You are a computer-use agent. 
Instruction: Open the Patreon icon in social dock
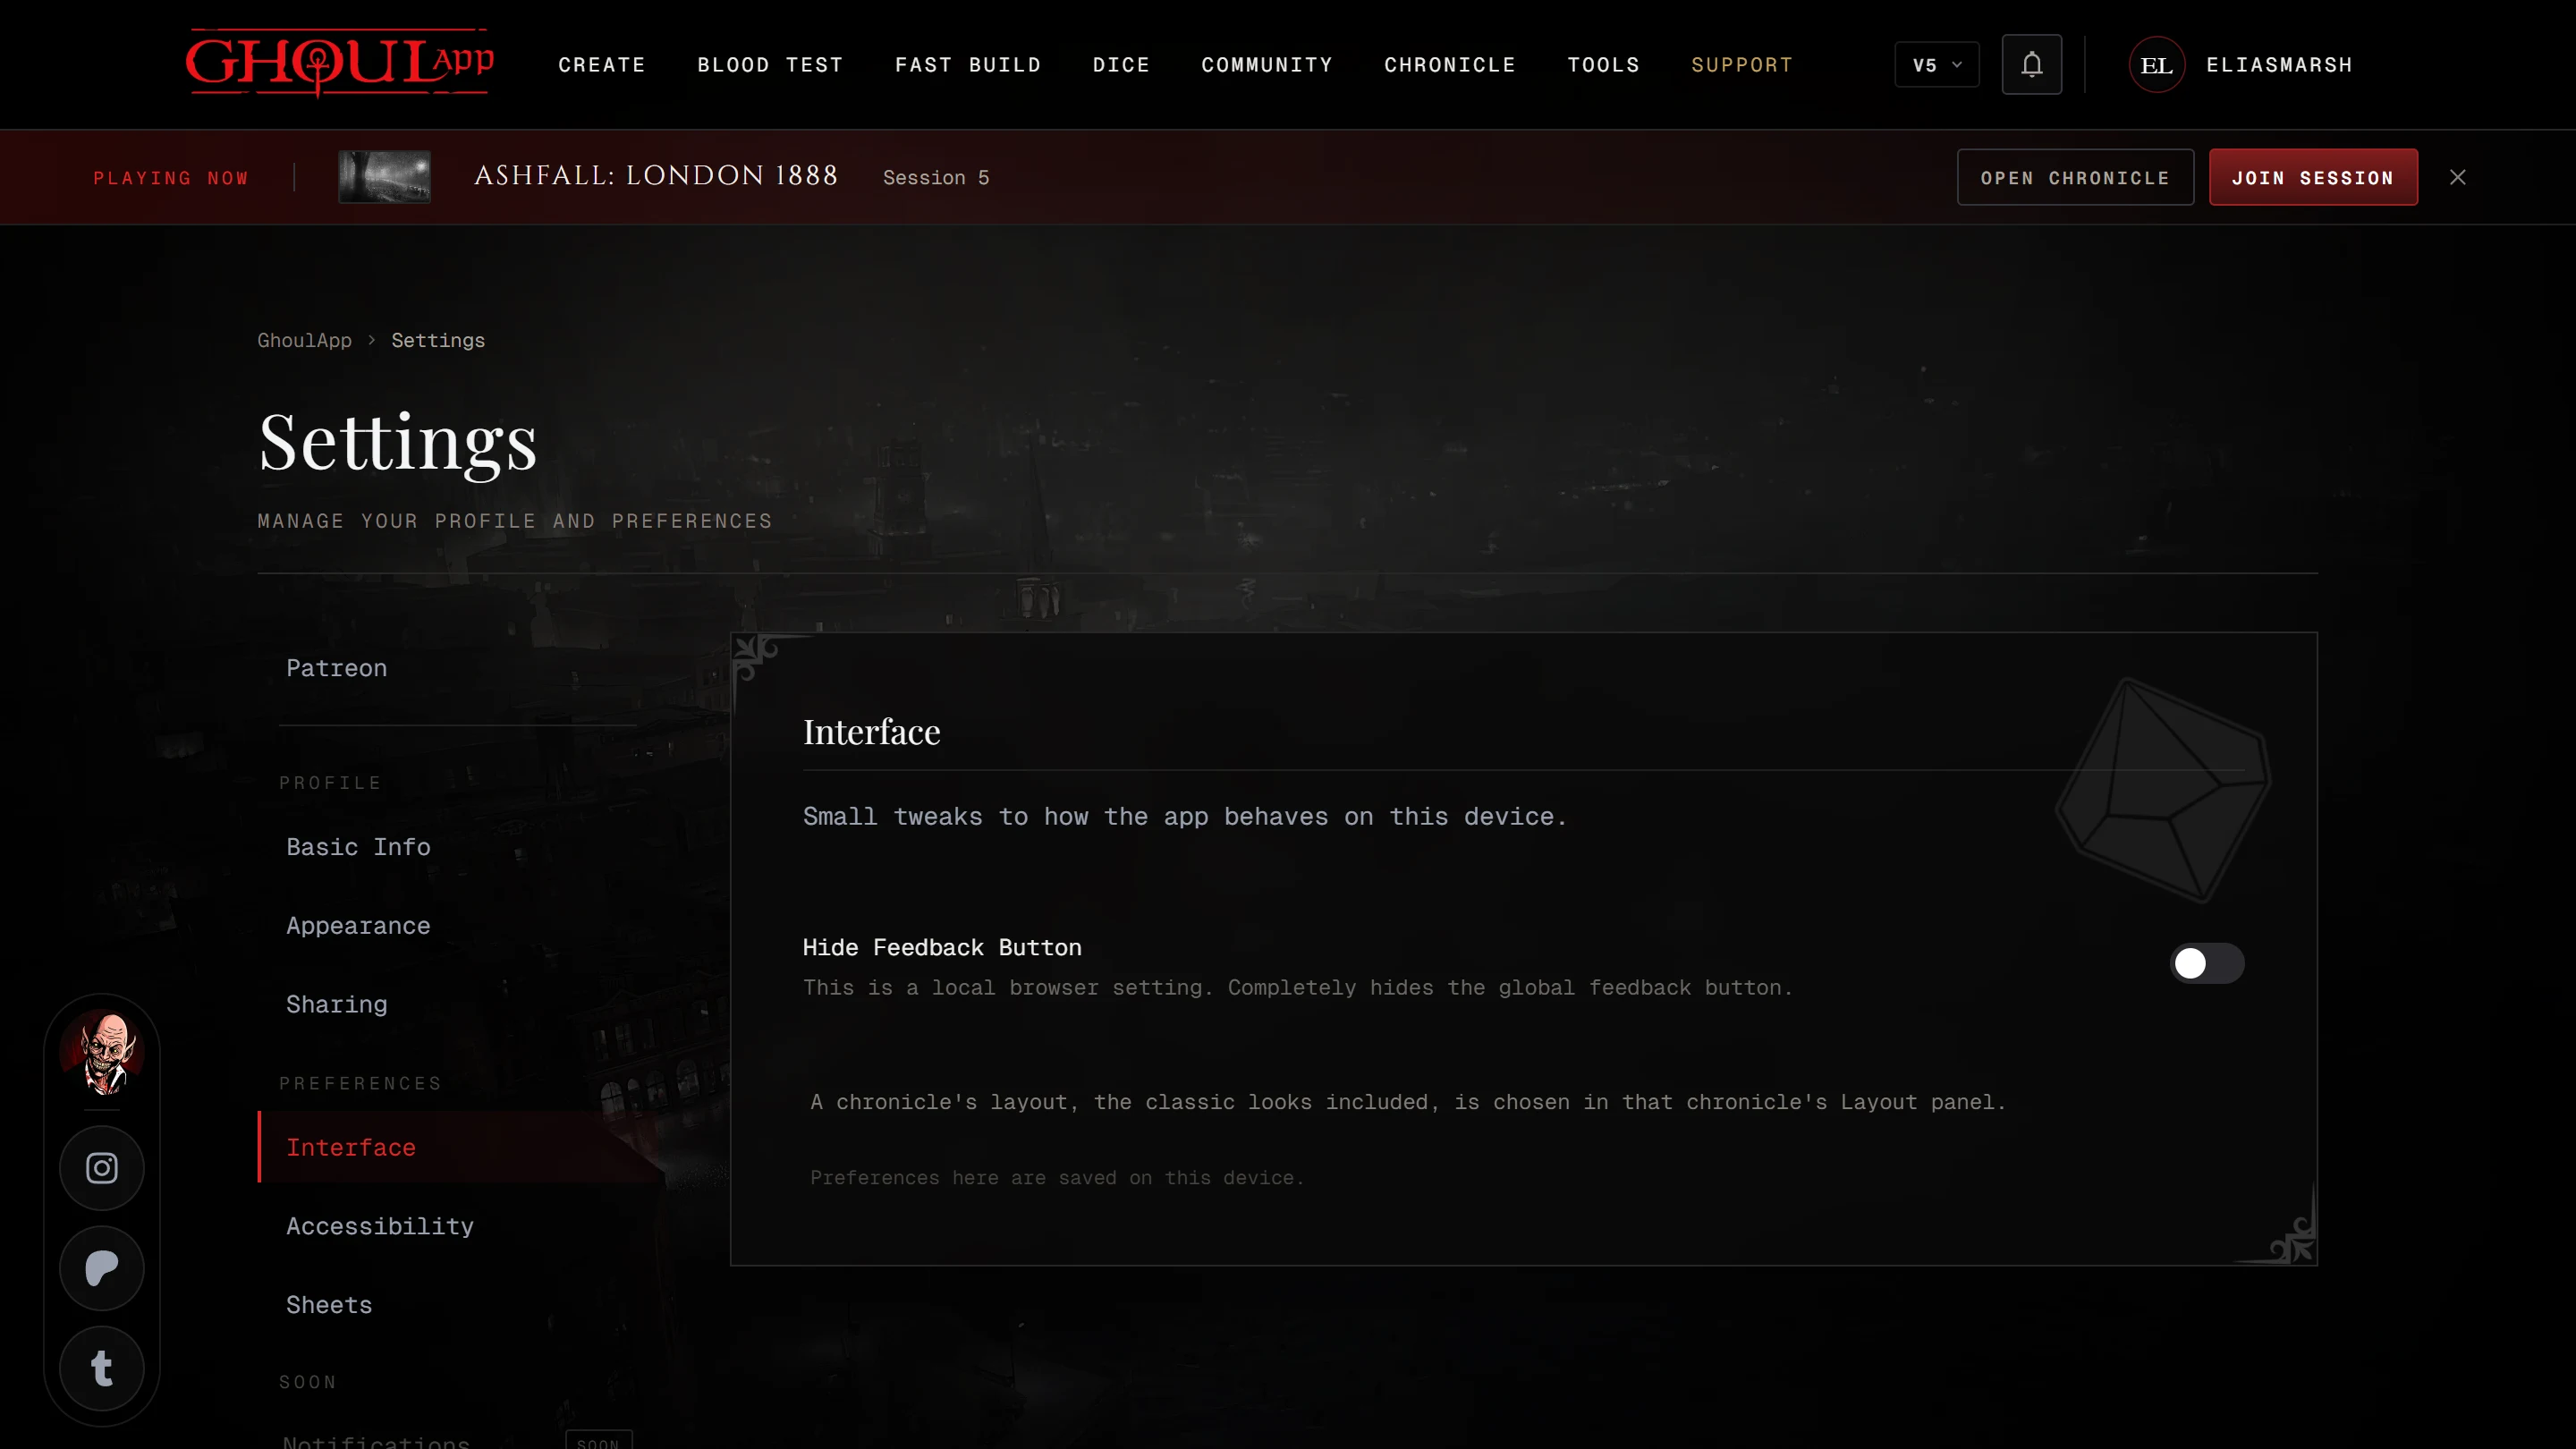(x=102, y=1268)
